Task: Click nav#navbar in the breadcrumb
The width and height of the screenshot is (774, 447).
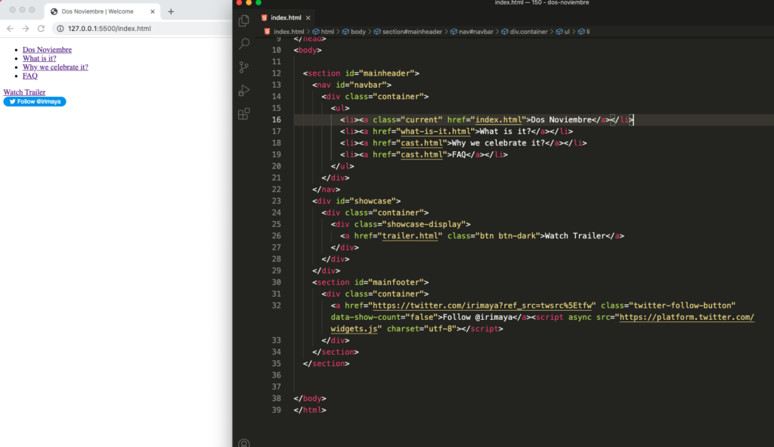Action: pyautogui.click(x=476, y=32)
